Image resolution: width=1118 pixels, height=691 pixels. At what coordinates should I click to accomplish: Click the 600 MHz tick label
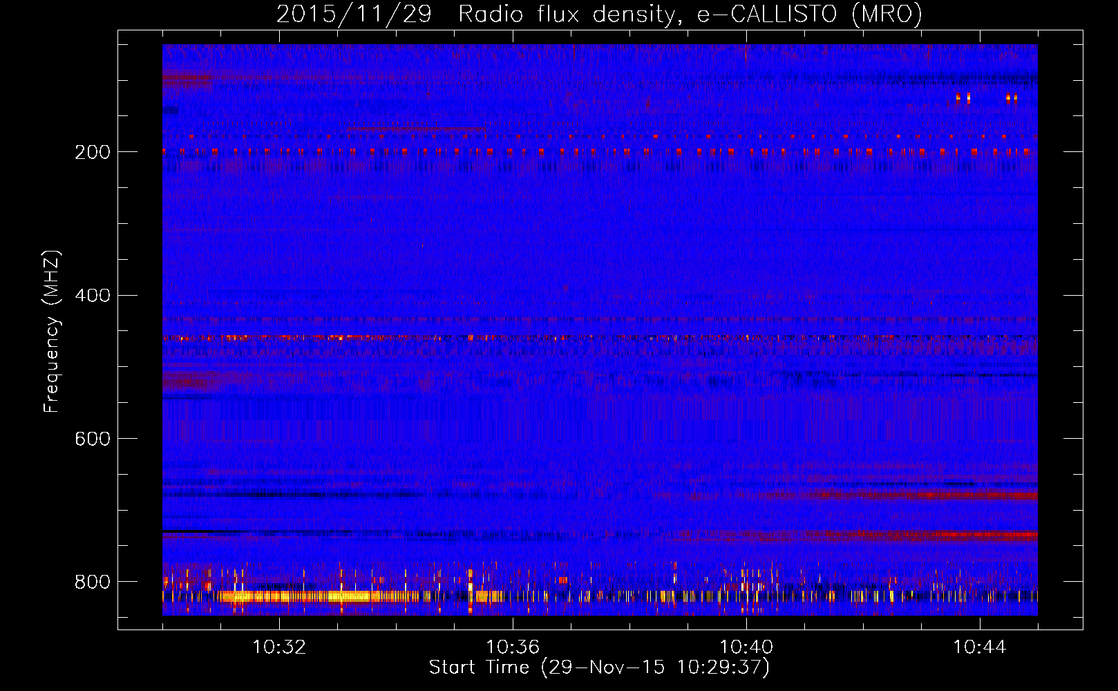tap(93, 439)
